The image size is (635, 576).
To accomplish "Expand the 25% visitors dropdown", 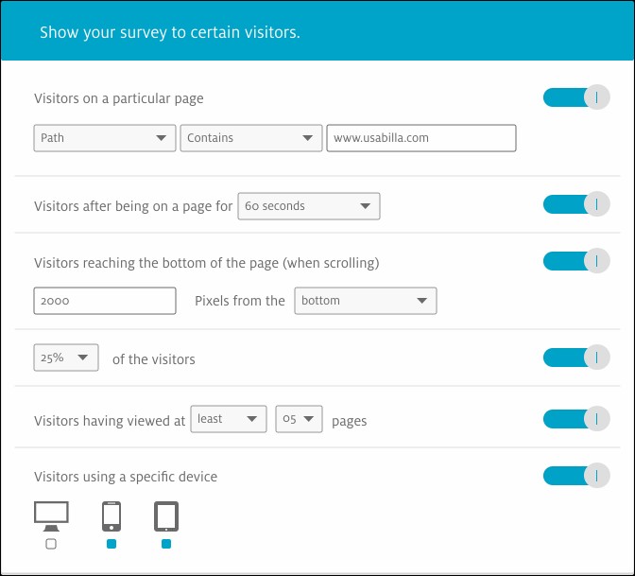I will 65,358.
